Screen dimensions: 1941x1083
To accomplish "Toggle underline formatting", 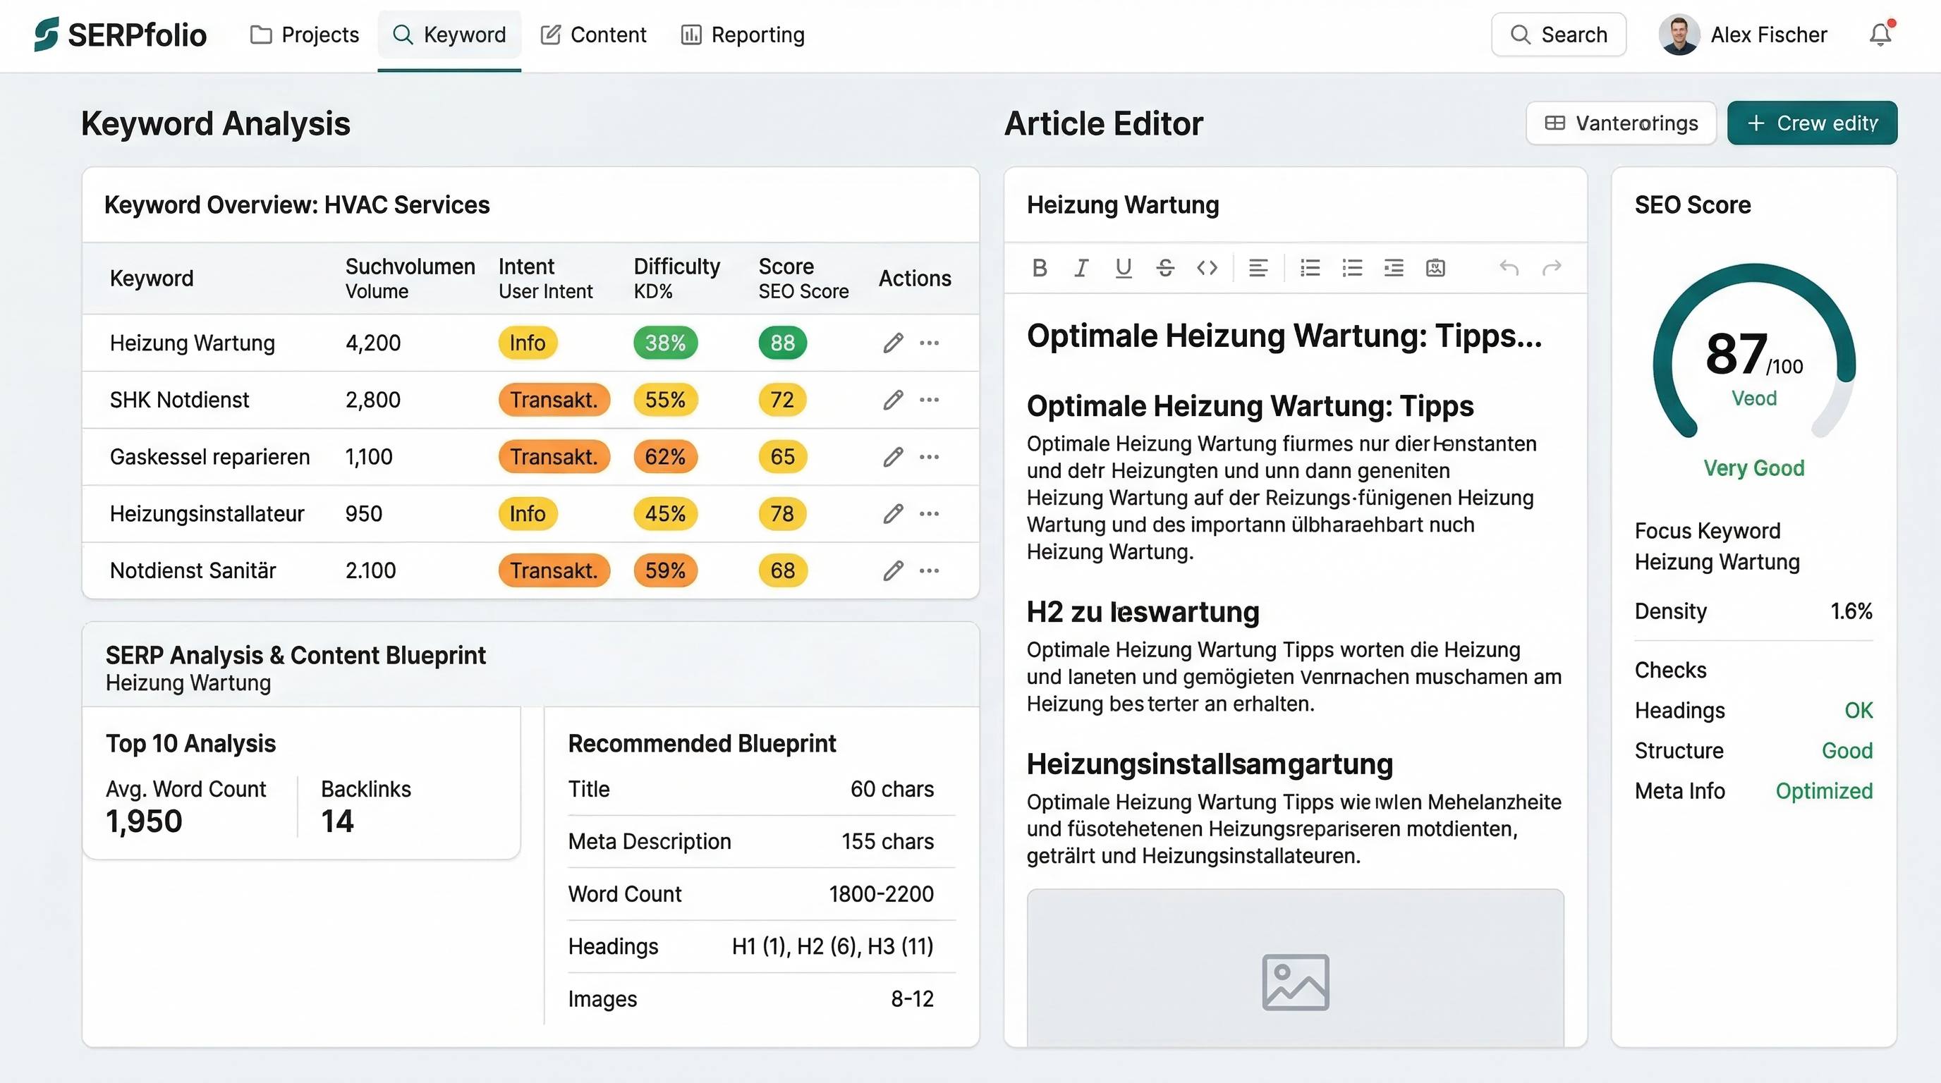I will pyautogui.click(x=1124, y=267).
